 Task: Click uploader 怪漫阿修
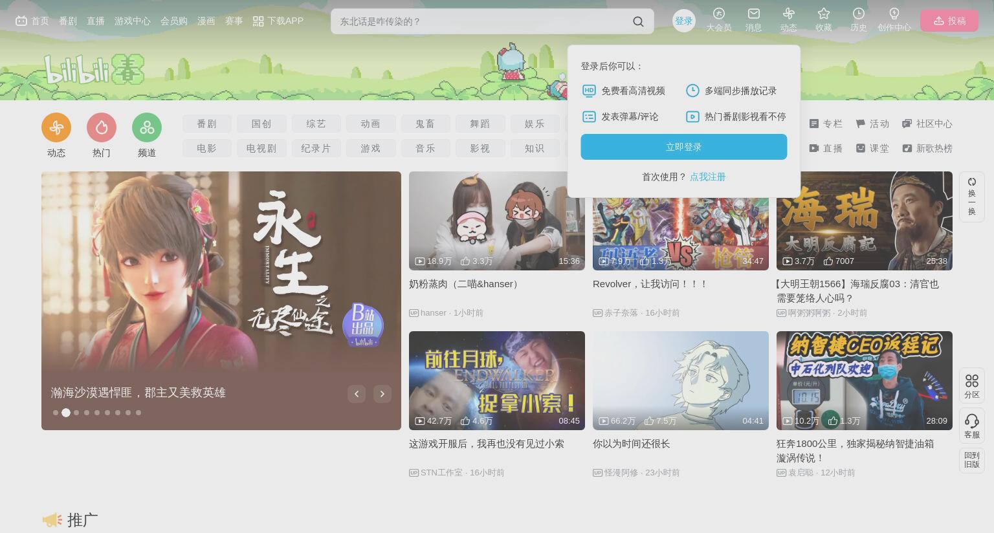point(621,473)
